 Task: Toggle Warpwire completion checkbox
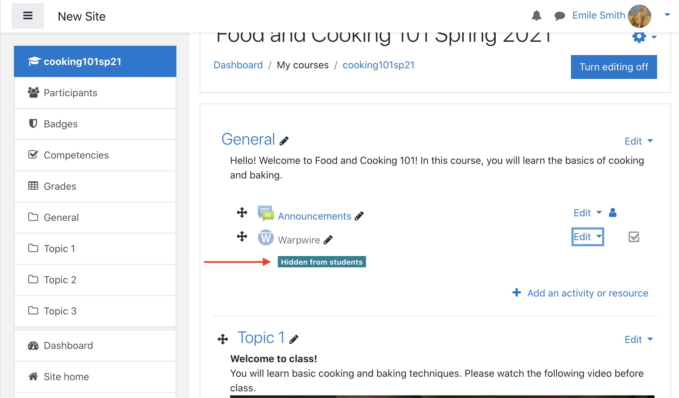(x=634, y=237)
